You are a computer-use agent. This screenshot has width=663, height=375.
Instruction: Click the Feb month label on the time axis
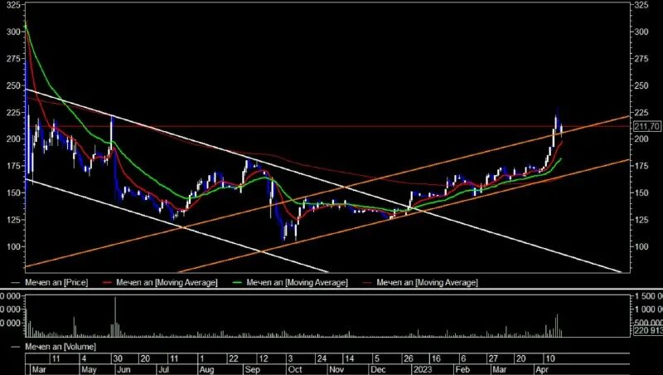coord(462,369)
